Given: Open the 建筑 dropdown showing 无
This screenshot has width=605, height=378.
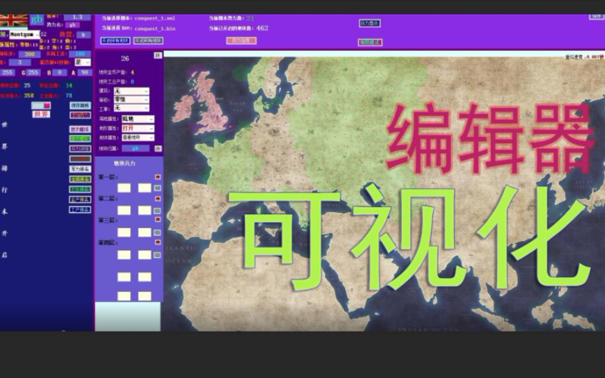Looking at the screenshot, I should pos(131,90).
